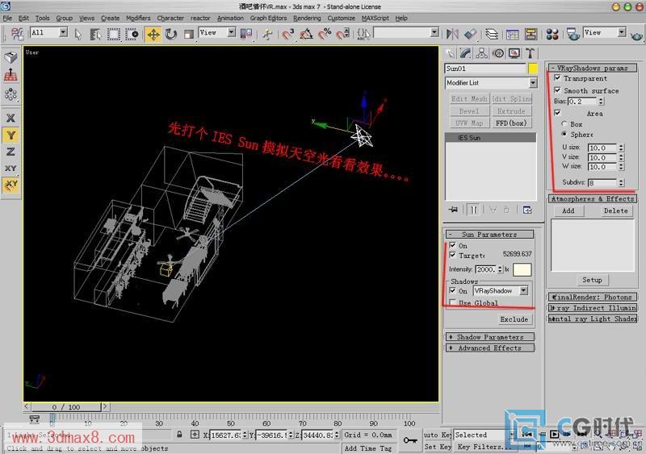Click sun light color swatch
Image resolution: width=646 pixels, height=454 pixels.
pos(522,269)
